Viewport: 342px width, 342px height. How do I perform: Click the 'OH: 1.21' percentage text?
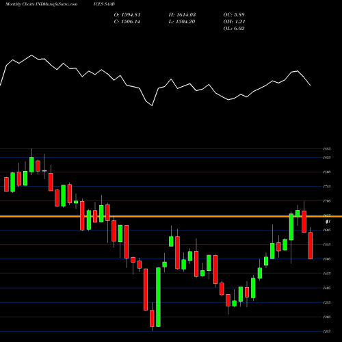[234, 22]
